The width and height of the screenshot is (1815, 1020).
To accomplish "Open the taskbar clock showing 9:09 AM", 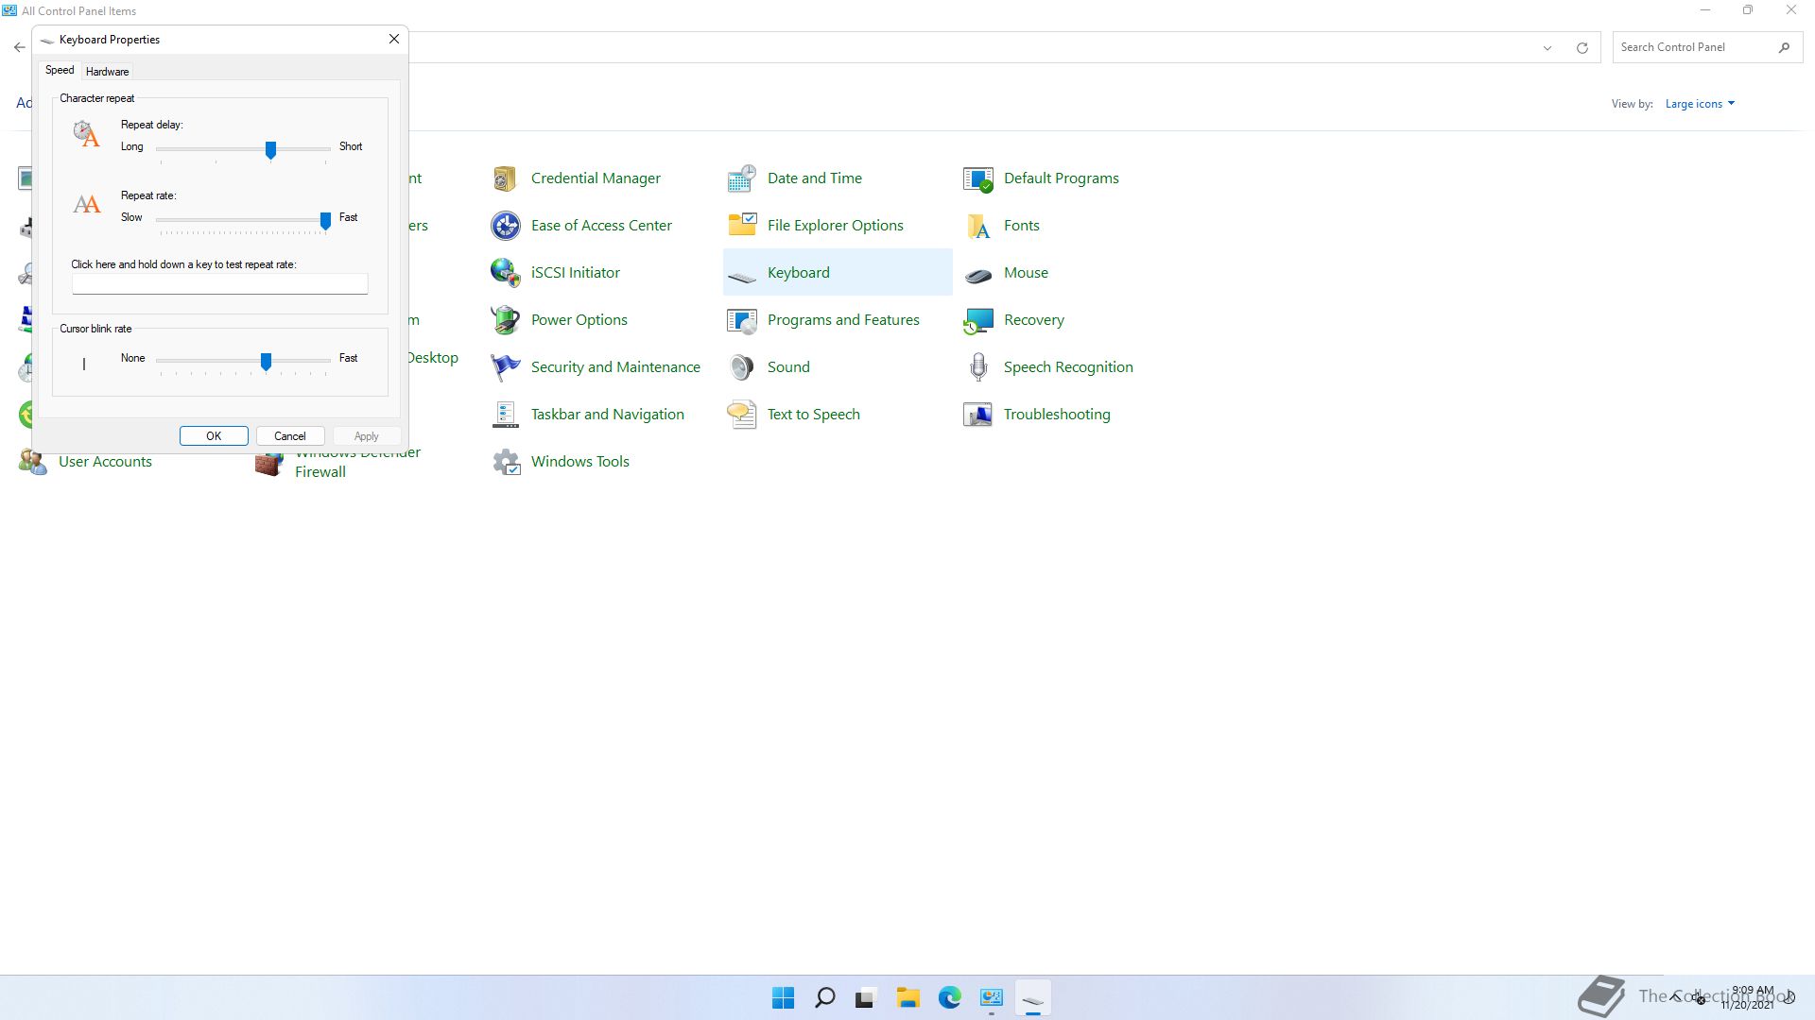I will coord(1747,997).
